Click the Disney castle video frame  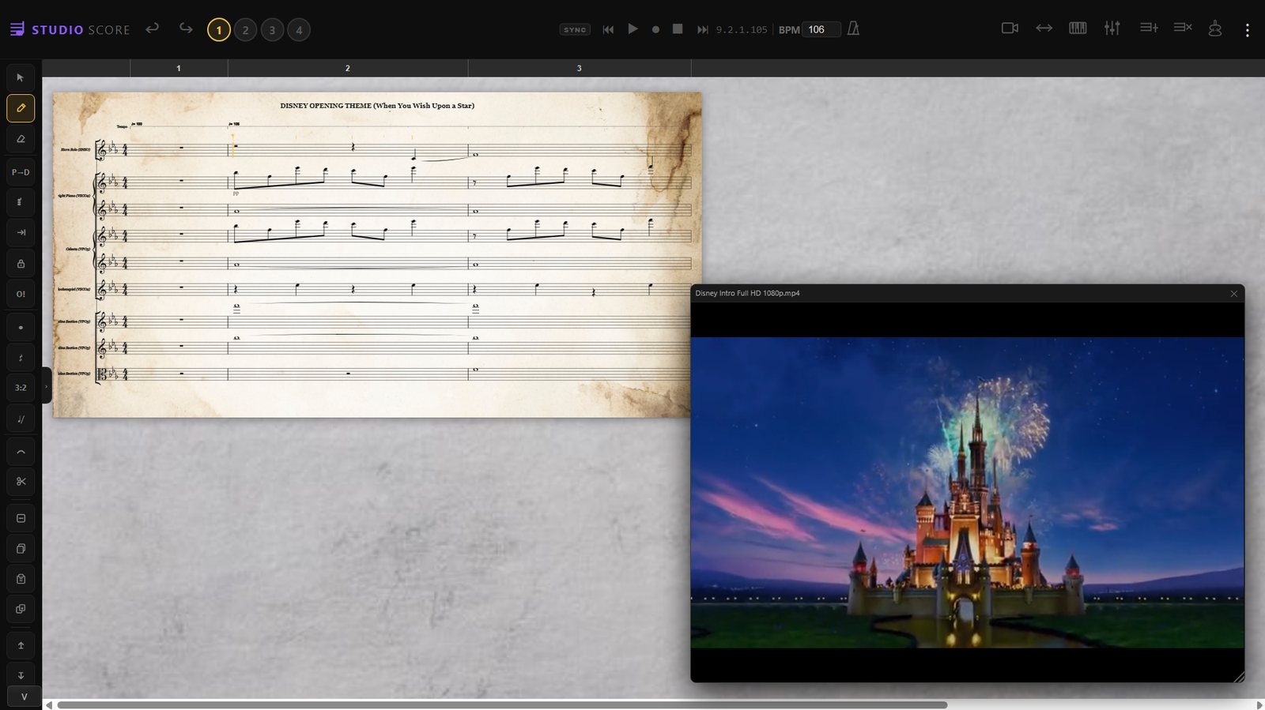[x=968, y=493]
